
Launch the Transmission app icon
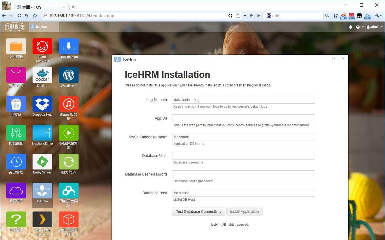pyautogui.click(x=69, y=47)
